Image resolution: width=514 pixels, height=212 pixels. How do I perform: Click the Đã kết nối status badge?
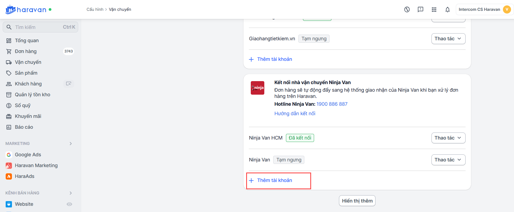tap(300, 138)
